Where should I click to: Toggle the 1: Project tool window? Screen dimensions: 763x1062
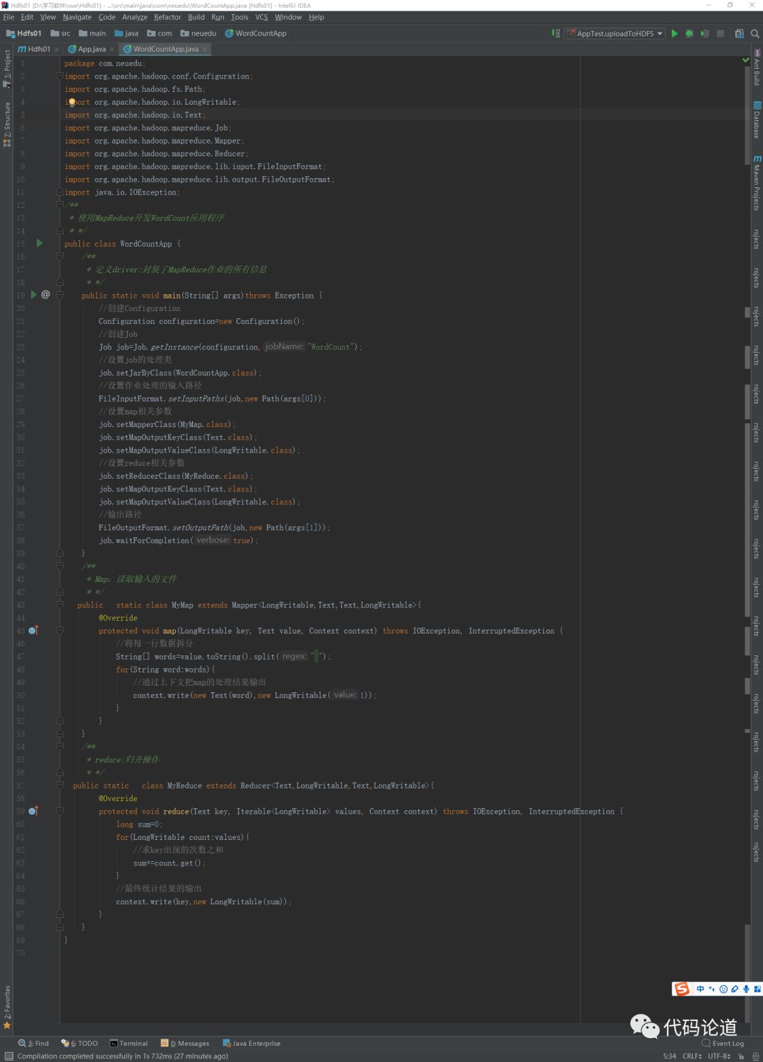click(x=7, y=69)
